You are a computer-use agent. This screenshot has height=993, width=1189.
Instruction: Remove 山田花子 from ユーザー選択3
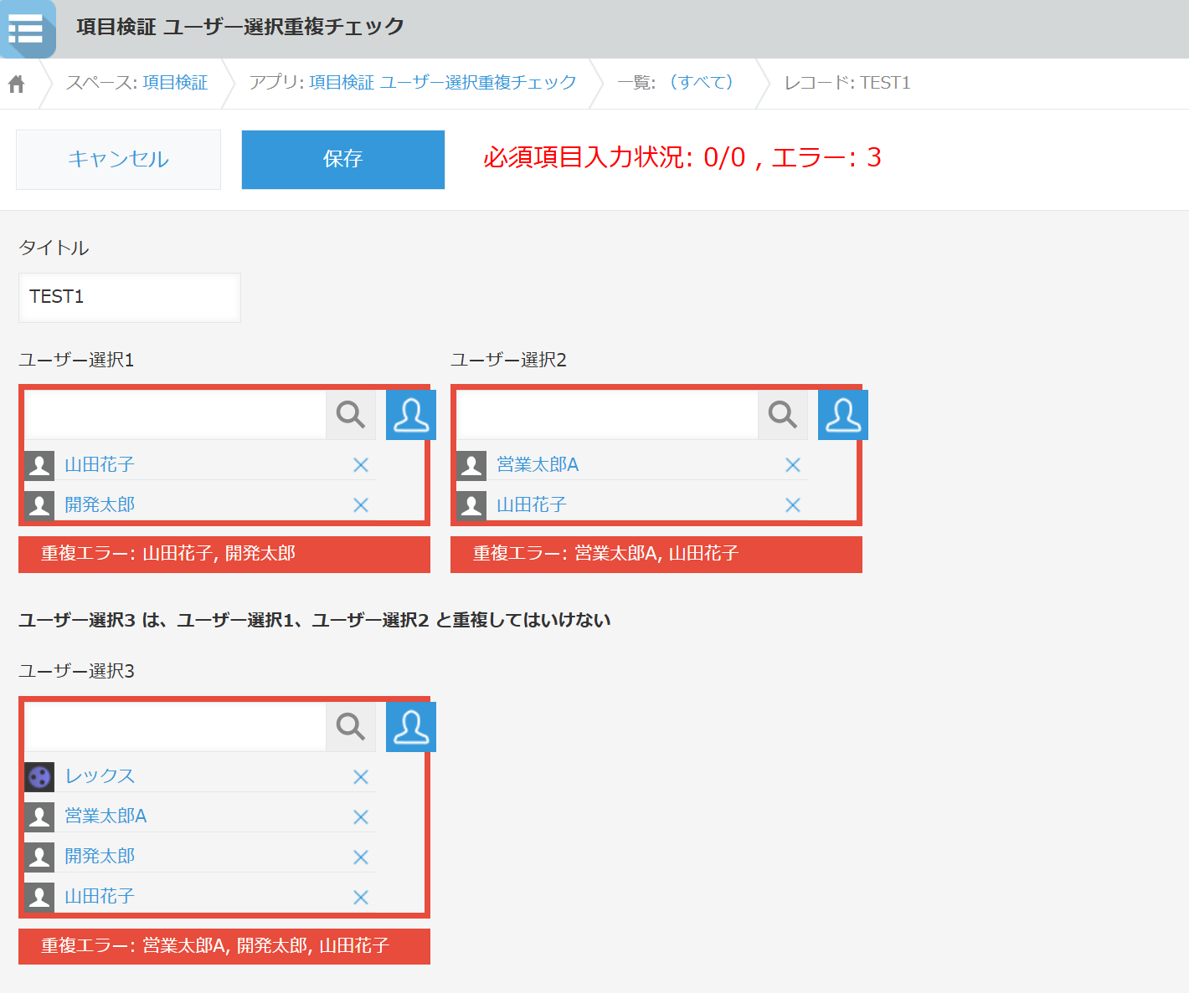point(361,898)
